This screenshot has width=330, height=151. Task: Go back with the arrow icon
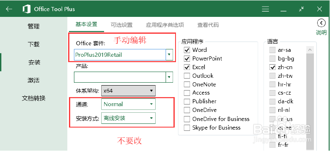[9, 9]
